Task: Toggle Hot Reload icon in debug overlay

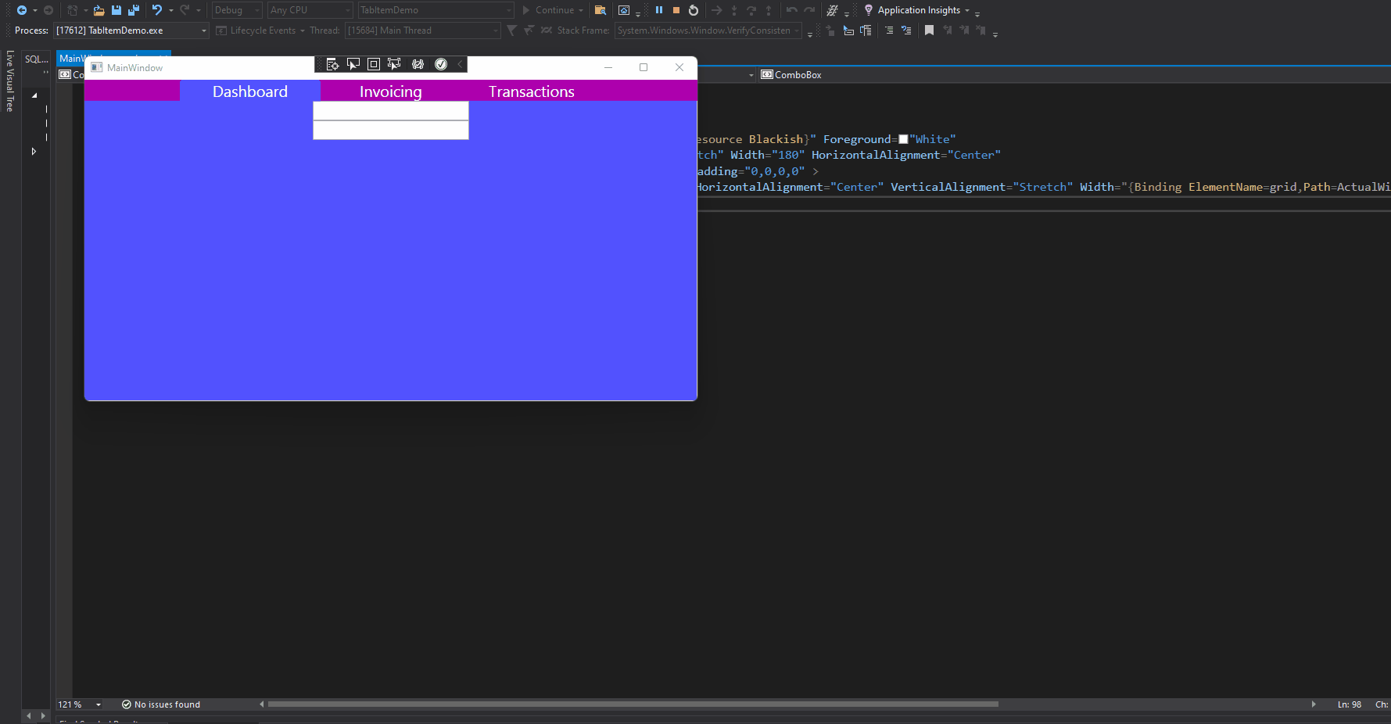Action: [x=418, y=64]
